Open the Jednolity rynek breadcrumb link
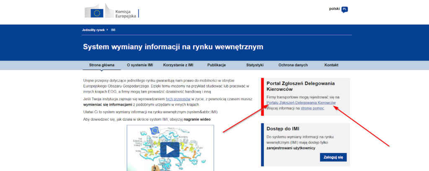The height and width of the screenshot is (171, 429). point(93,30)
